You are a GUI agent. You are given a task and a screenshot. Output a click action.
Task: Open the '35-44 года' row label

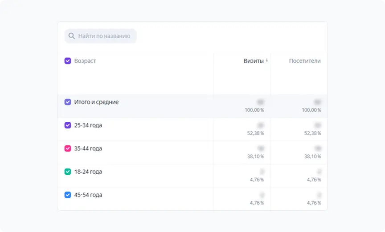88,148
